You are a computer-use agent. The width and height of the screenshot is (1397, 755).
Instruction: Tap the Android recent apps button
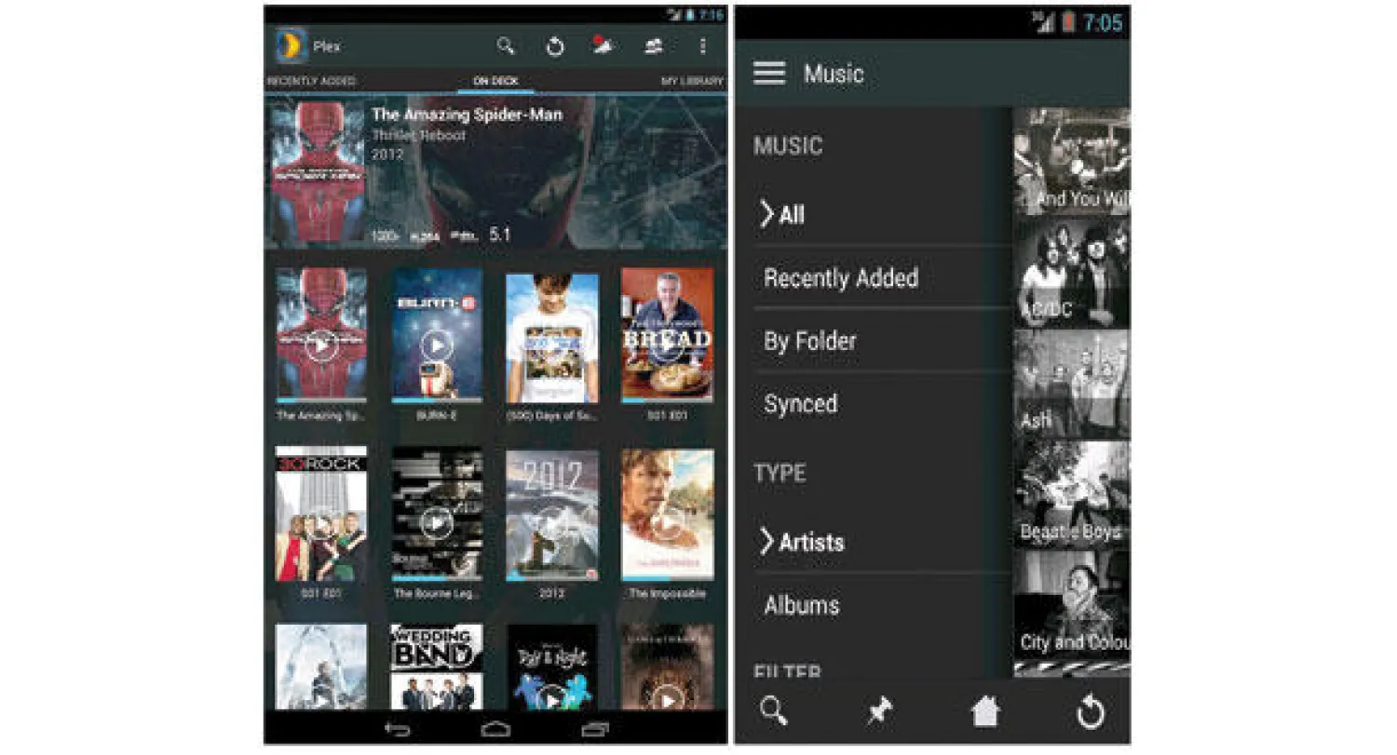click(594, 729)
